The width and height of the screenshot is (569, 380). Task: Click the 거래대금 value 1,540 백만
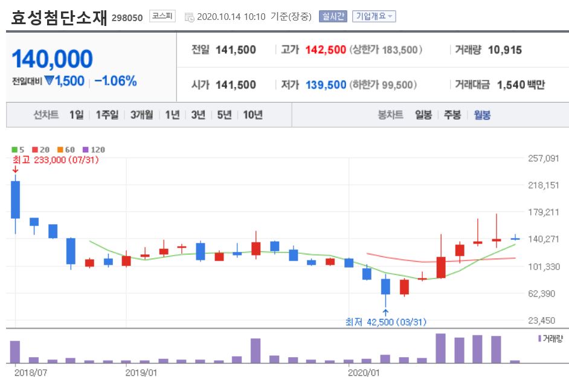click(x=521, y=85)
